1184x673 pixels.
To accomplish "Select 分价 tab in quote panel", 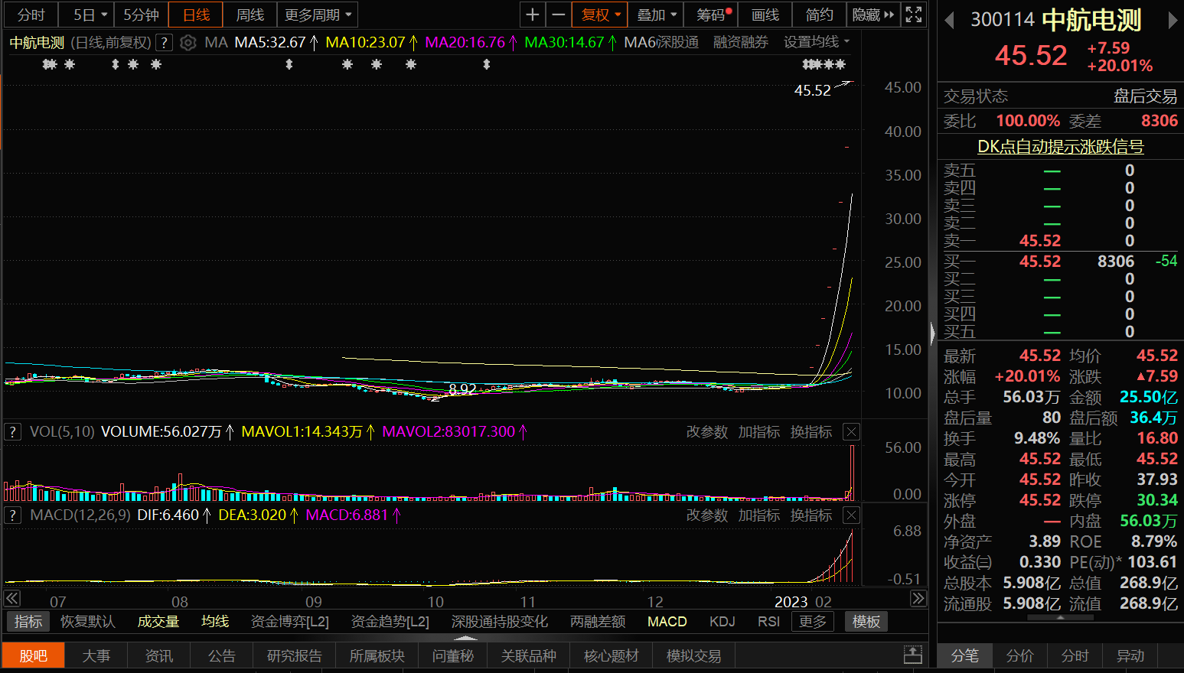I will coord(1019,655).
